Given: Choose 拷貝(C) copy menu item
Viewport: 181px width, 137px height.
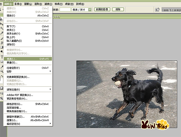Looking at the screenshot, I should [x=28, y=30].
